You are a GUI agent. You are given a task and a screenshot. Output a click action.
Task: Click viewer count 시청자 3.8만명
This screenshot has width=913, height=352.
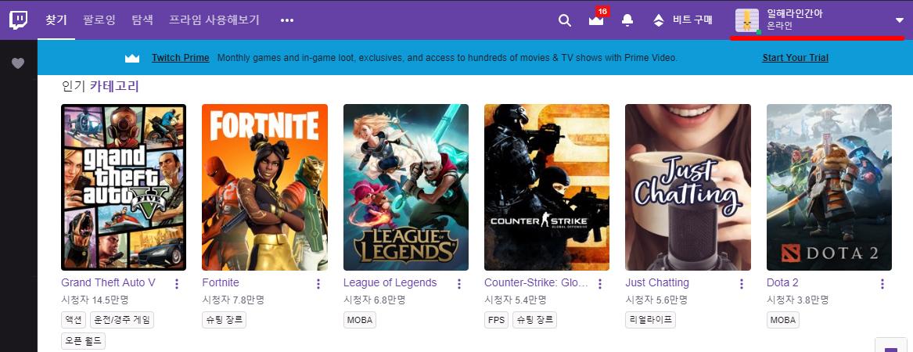798,301
